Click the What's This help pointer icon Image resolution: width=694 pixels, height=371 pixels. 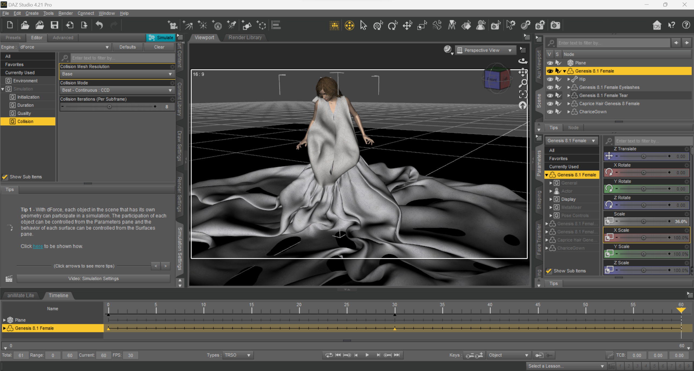point(671,25)
